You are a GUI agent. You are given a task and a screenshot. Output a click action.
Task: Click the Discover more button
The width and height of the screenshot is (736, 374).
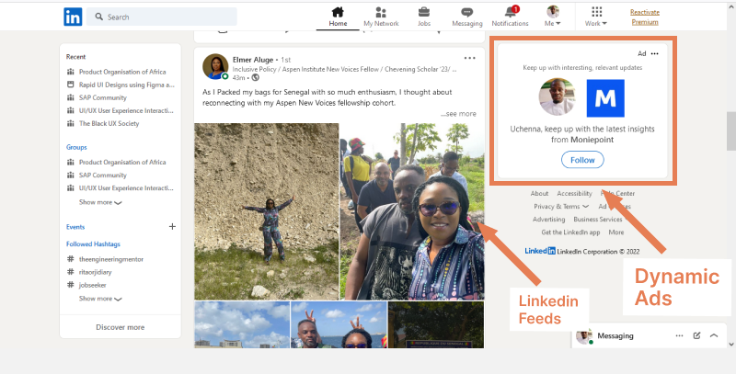tap(121, 327)
